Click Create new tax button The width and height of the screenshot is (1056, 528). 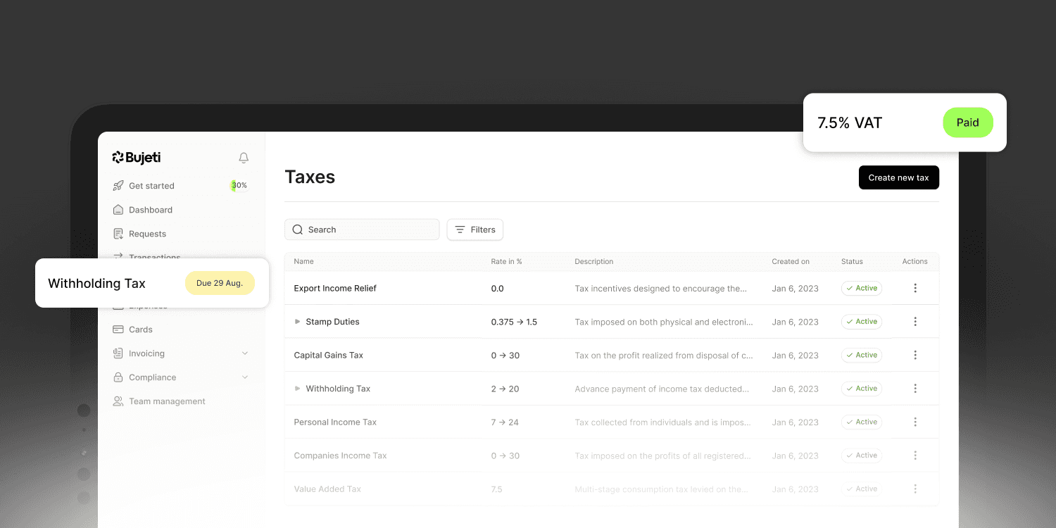click(x=899, y=177)
